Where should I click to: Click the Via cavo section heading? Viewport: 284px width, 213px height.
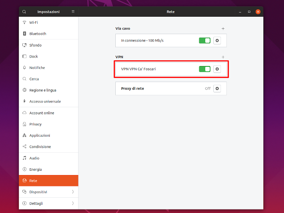122,28
